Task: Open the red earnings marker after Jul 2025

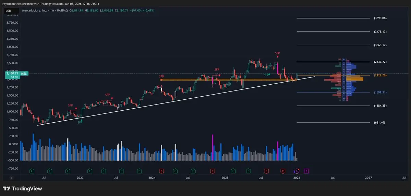Action: tap(266, 171)
